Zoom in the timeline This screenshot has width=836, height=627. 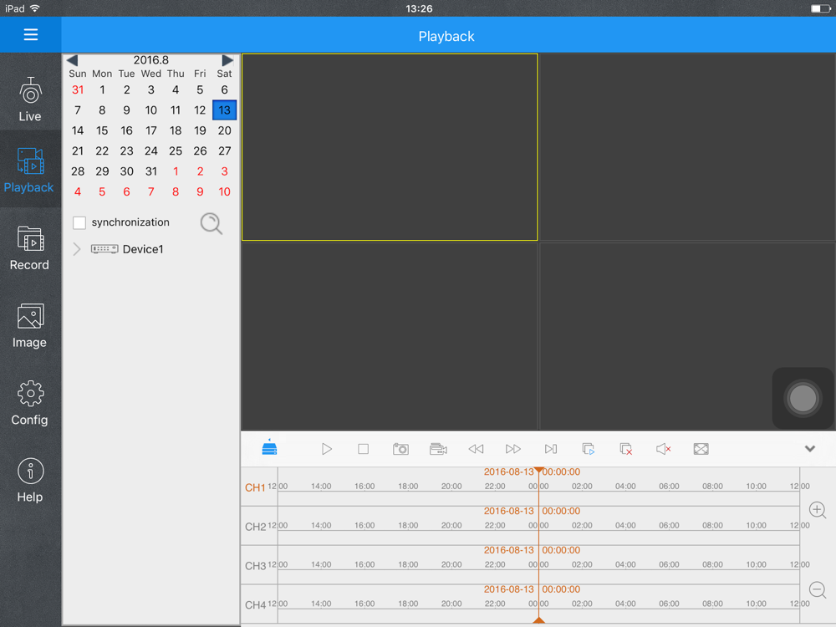pyautogui.click(x=818, y=510)
